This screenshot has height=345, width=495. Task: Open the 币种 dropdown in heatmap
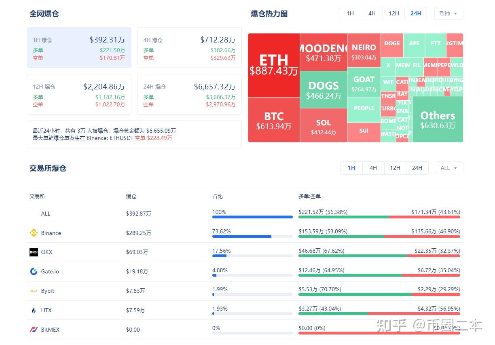pos(448,14)
